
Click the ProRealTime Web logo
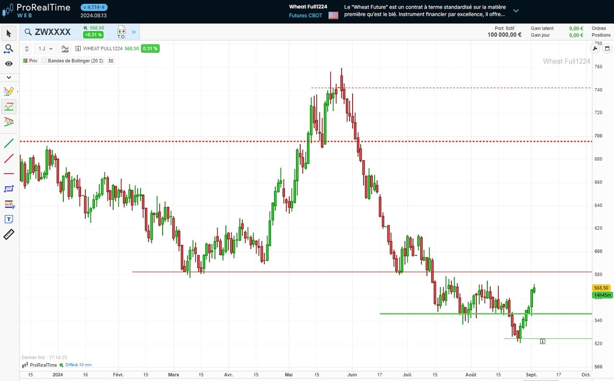(x=36, y=10)
